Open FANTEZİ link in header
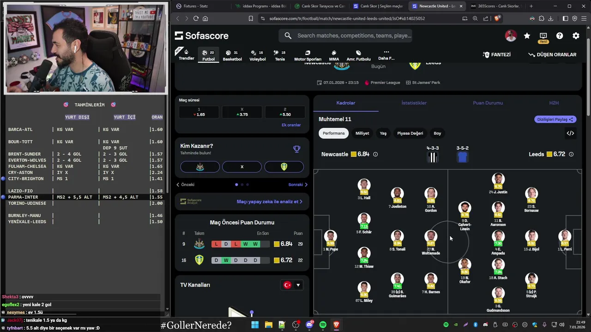The height and width of the screenshot is (332, 591). coord(496,54)
